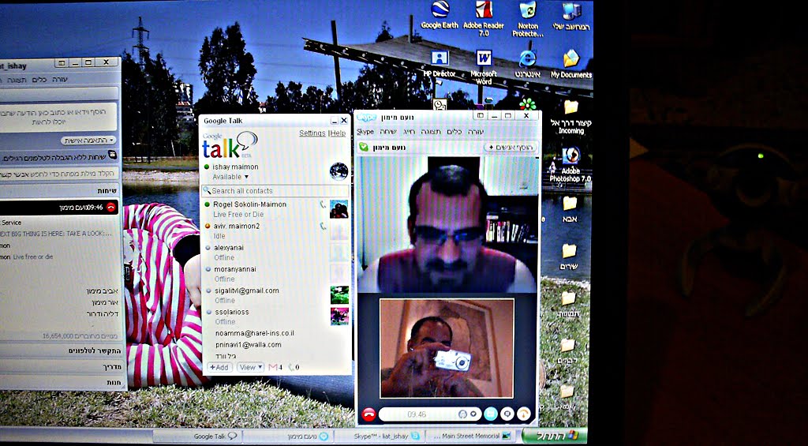The width and height of the screenshot is (808, 446).
Task: Open the חיוג menu in Skype call window
Action: (410, 132)
